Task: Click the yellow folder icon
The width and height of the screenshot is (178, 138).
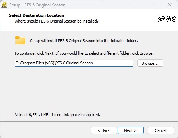Action: click(20, 40)
